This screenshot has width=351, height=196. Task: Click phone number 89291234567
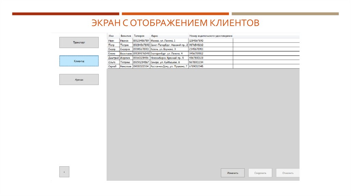click(141, 62)
